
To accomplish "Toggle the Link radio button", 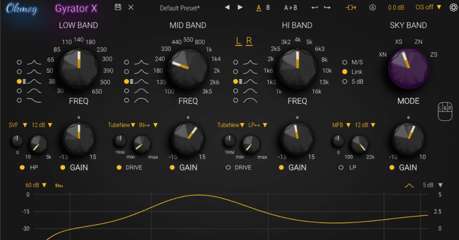I will point(345,72).
